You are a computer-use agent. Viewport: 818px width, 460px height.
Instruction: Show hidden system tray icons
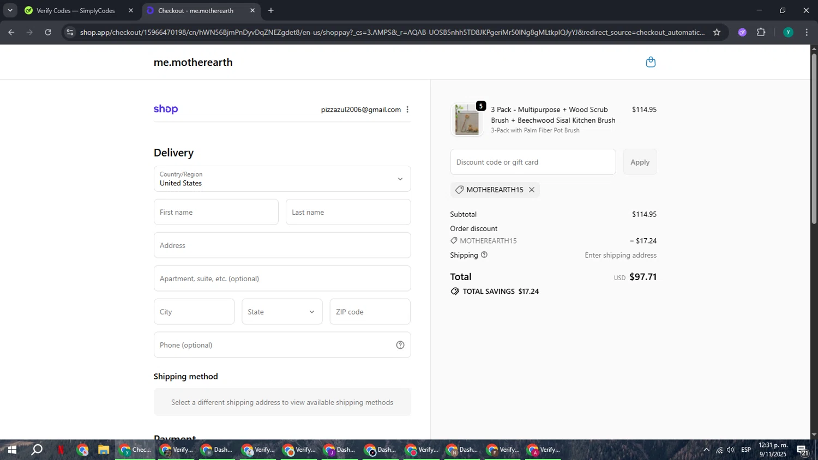tap(706, 450)
